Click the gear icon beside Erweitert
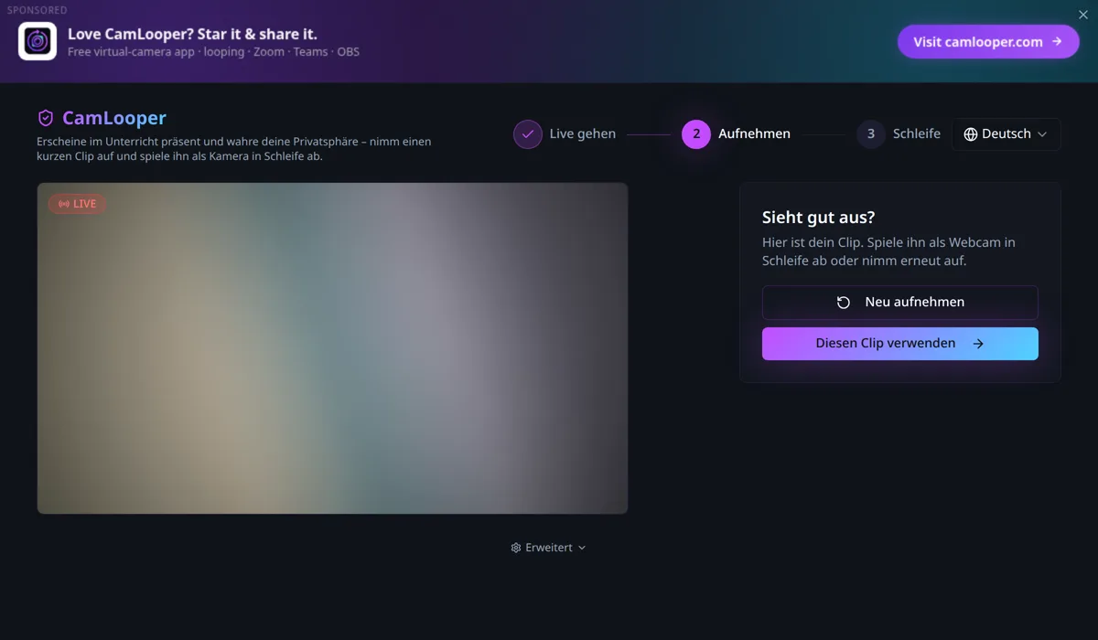 [516, 548]
